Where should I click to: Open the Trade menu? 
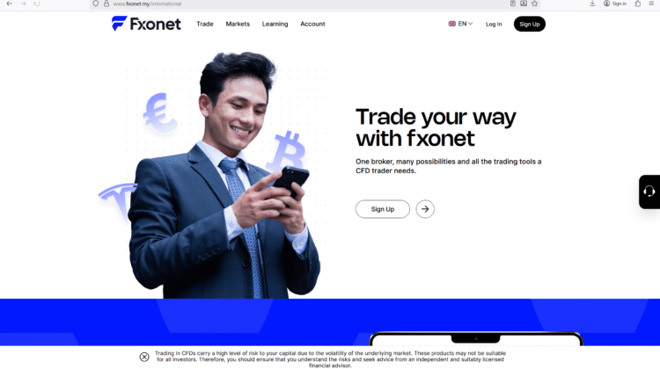point(205,24)
